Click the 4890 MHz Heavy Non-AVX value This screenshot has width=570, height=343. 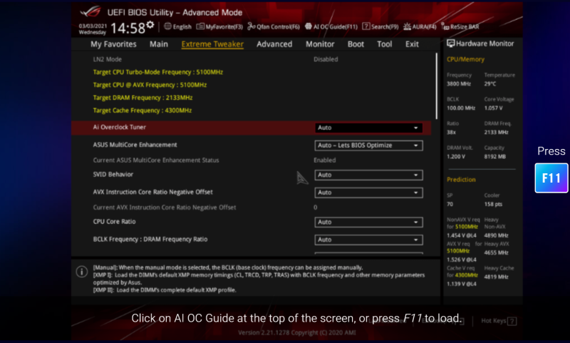click(496, 235)
